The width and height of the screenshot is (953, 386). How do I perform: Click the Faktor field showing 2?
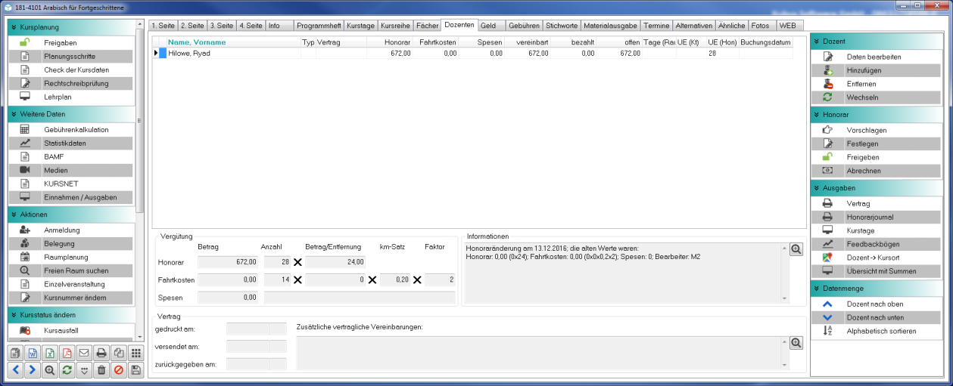(x=440, y=279)
